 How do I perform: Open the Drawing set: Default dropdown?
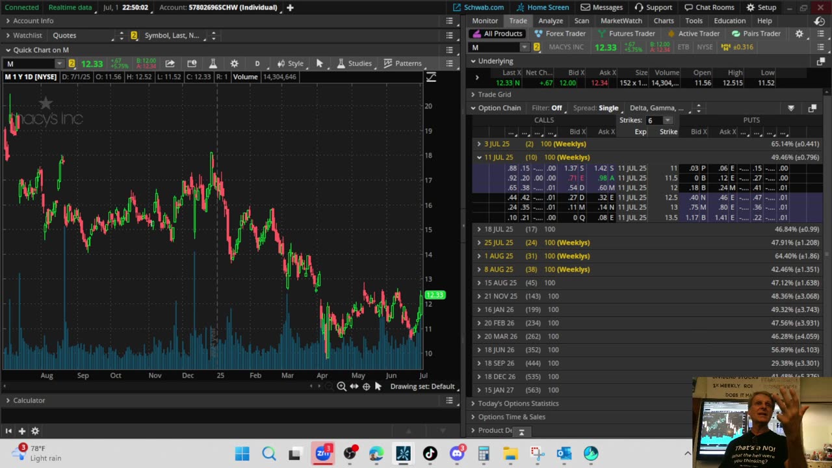[422, 386]
